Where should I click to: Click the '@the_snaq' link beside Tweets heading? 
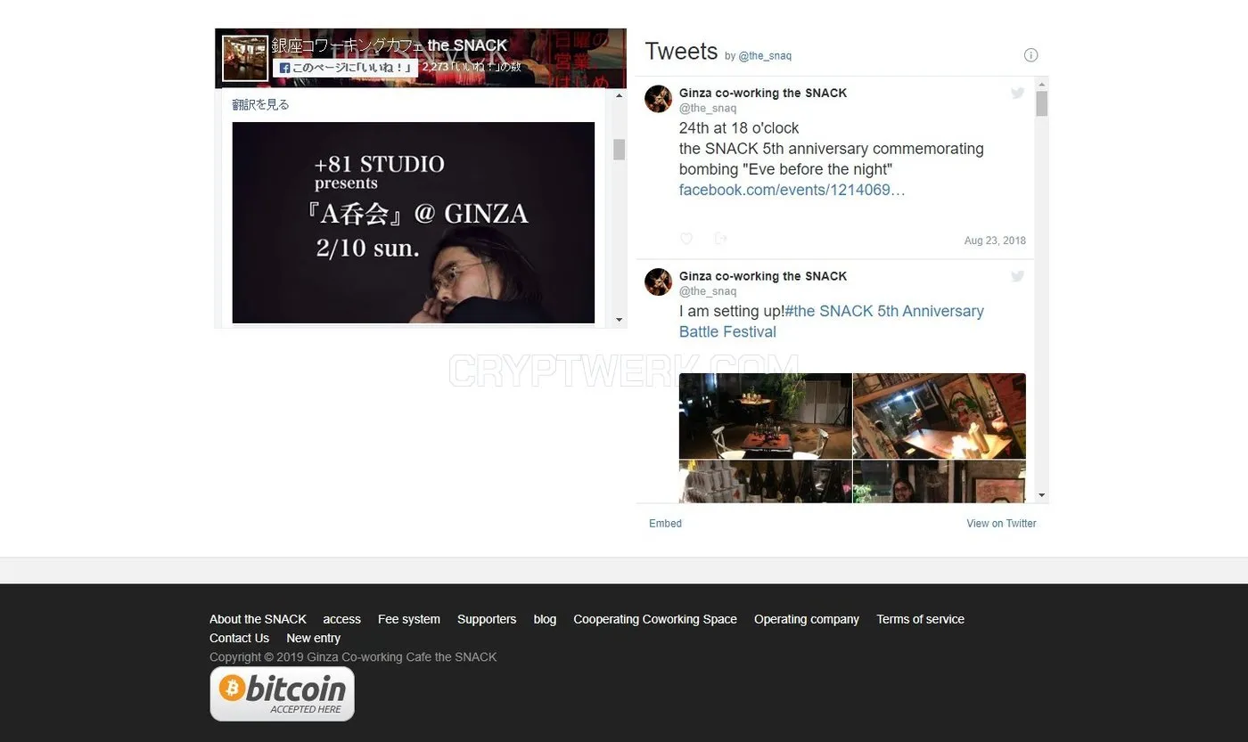[765, 56]
